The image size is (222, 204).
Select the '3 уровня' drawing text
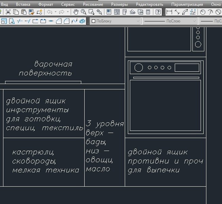(x=105, y=123)
